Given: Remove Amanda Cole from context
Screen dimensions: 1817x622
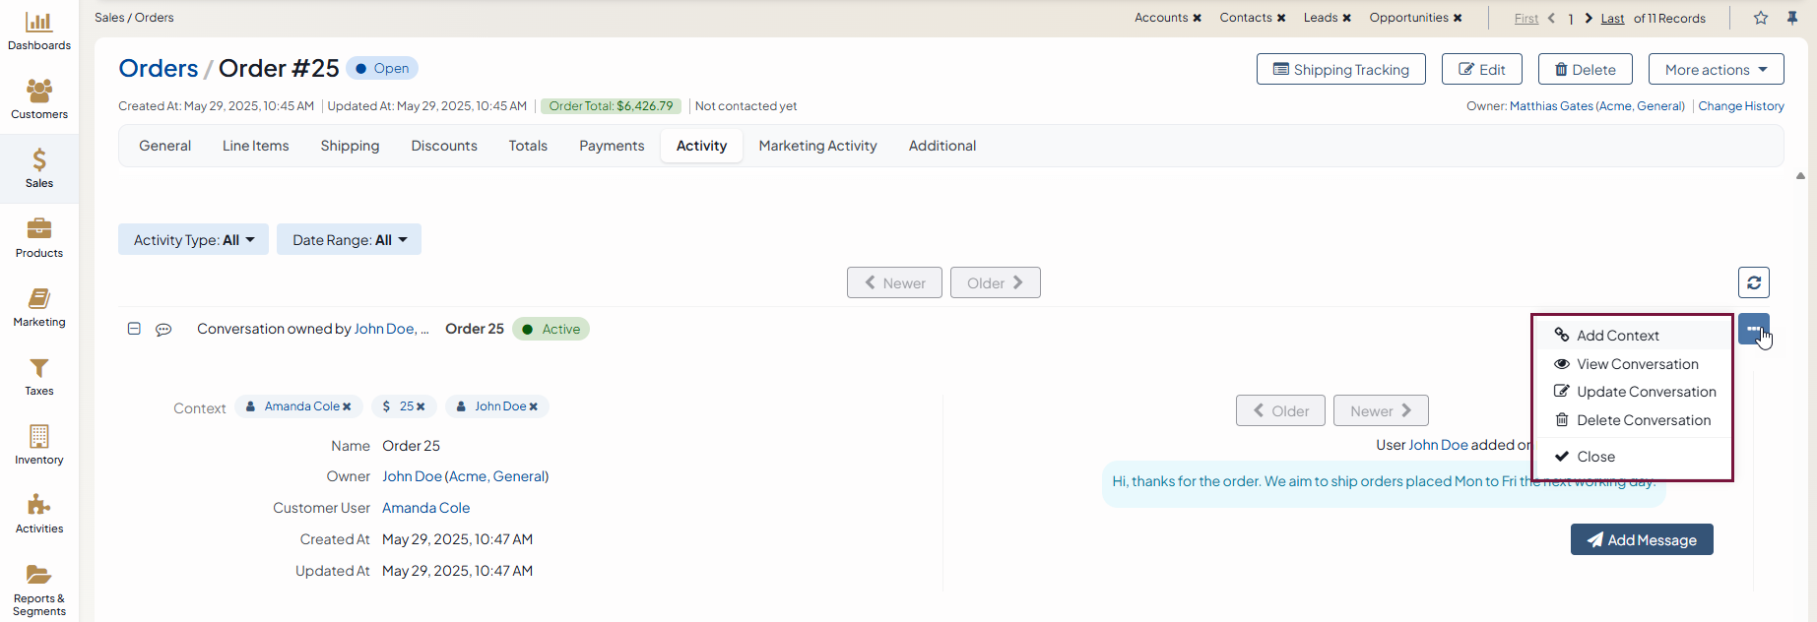Looking at the screenshot, I should click(x=347, y=406).
